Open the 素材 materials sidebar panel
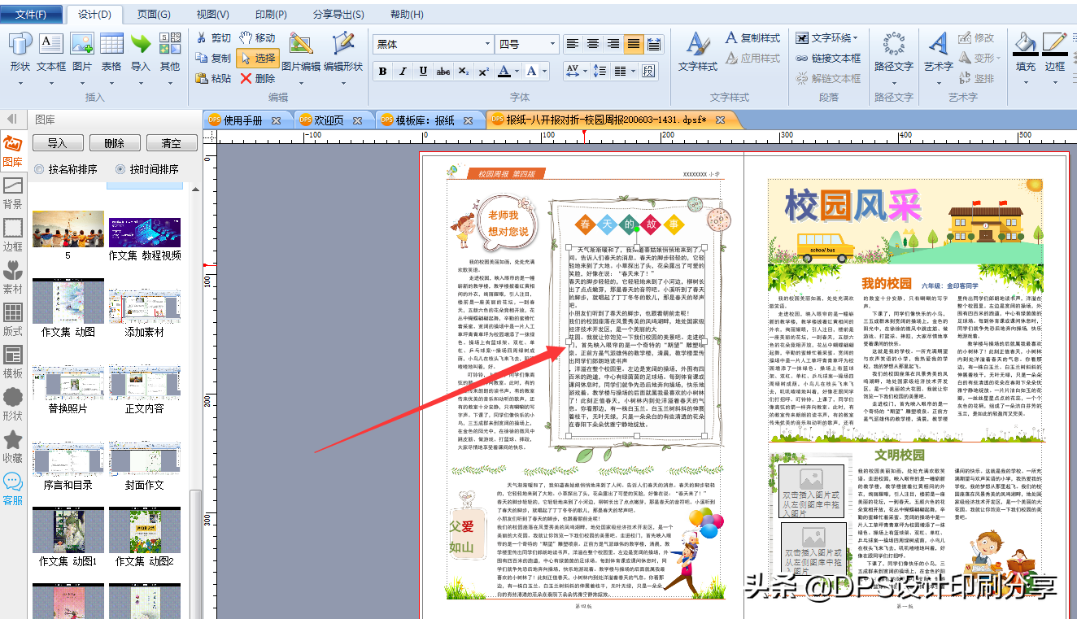Screen dimensions: 1077x619 coord(13,278)
